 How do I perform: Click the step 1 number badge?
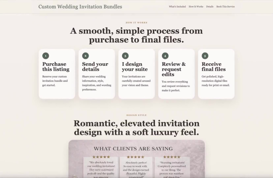point(46,56)
